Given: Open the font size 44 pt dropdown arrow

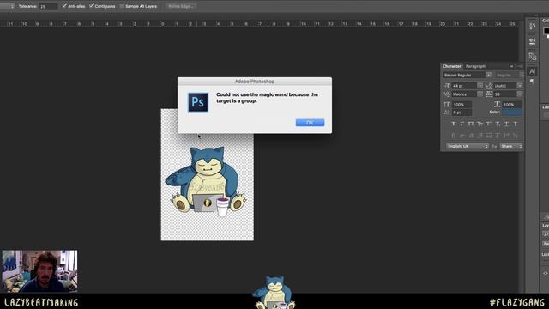Looking at the screenshot, I should (x=480, y=86).
